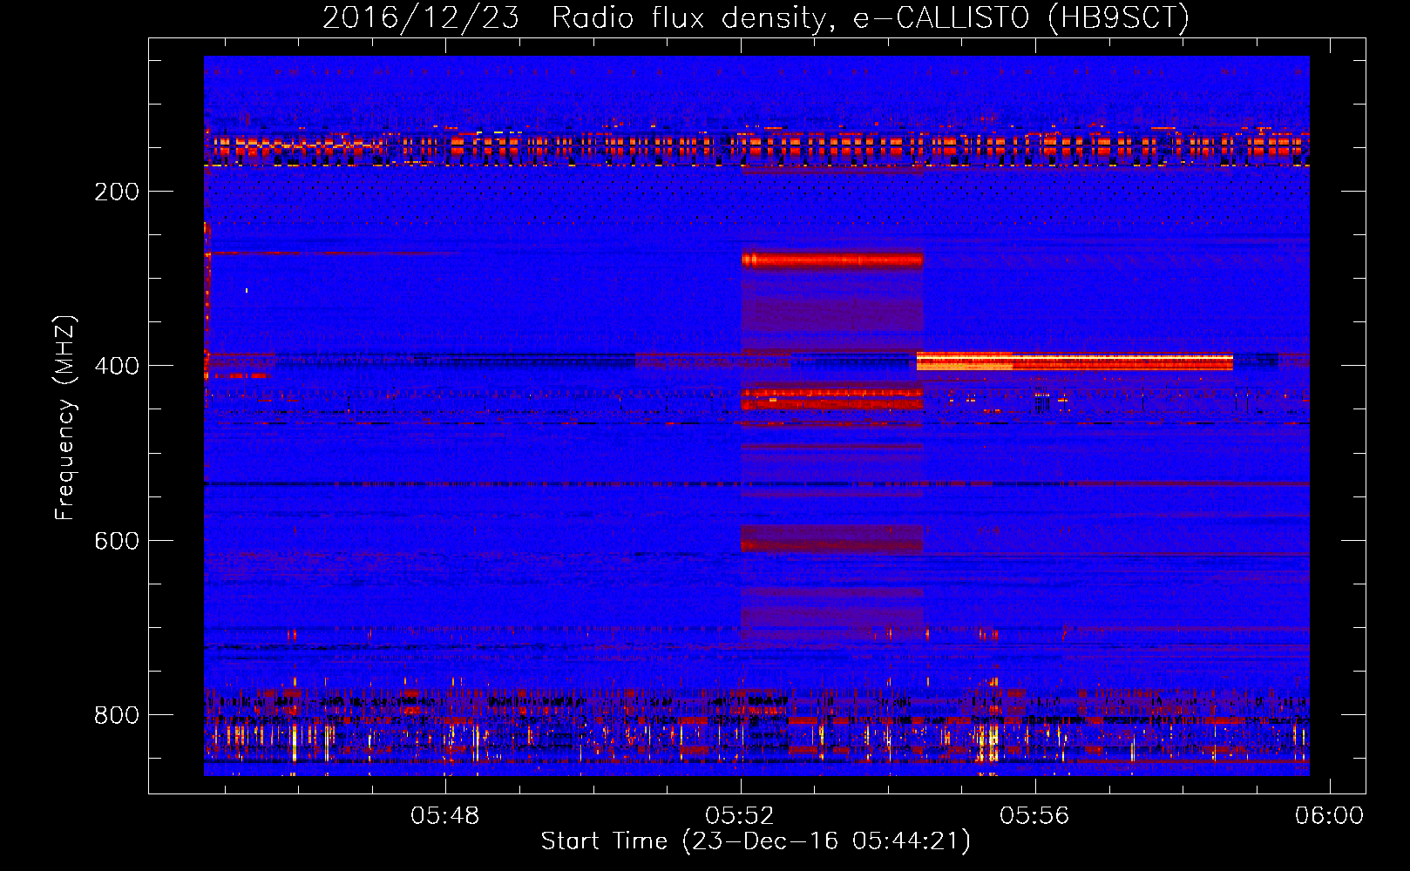
Task: Click the 05:56 time tick label
Action: 1034,816
